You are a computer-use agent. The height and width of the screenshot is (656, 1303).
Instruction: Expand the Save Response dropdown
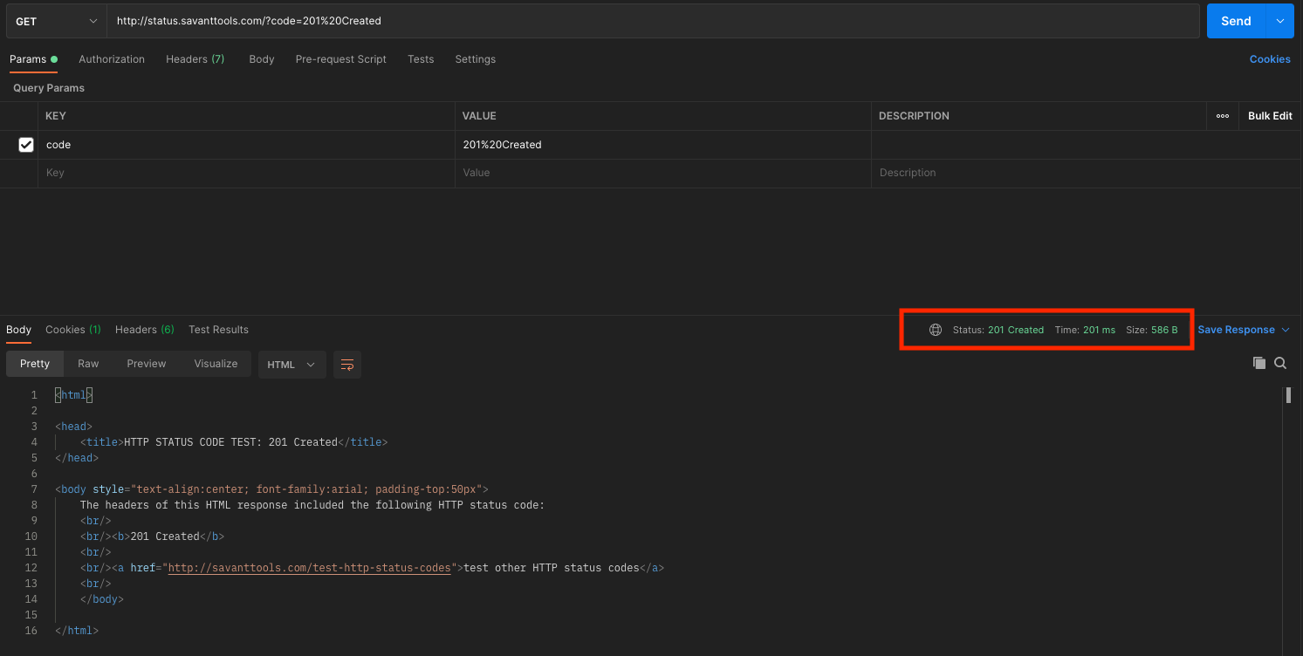[x=1285, y=330]
